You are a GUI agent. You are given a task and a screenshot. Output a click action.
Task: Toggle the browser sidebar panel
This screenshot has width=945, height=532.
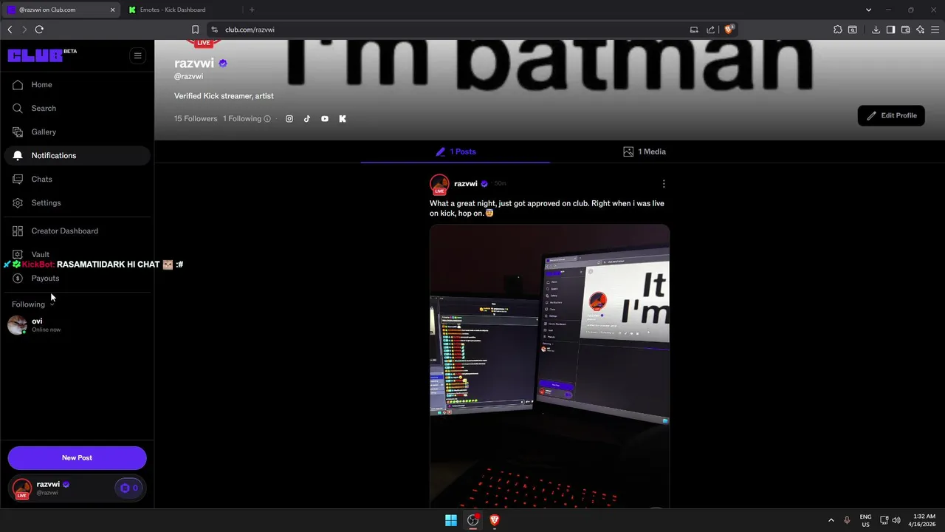coord(890,30)
